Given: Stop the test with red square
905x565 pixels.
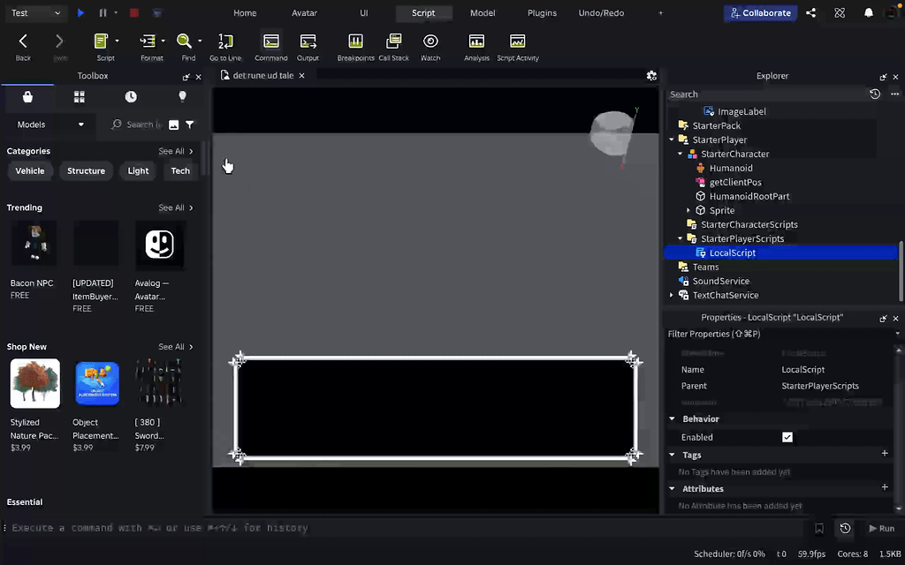Looking at the screenshot, I should (134, 12).
